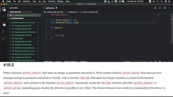
Task: Open folder 50. Coding Exercise #17
Action: tap(22, 57)
